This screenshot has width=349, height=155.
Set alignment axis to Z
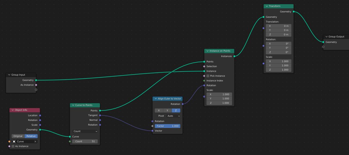pos(176,111)
